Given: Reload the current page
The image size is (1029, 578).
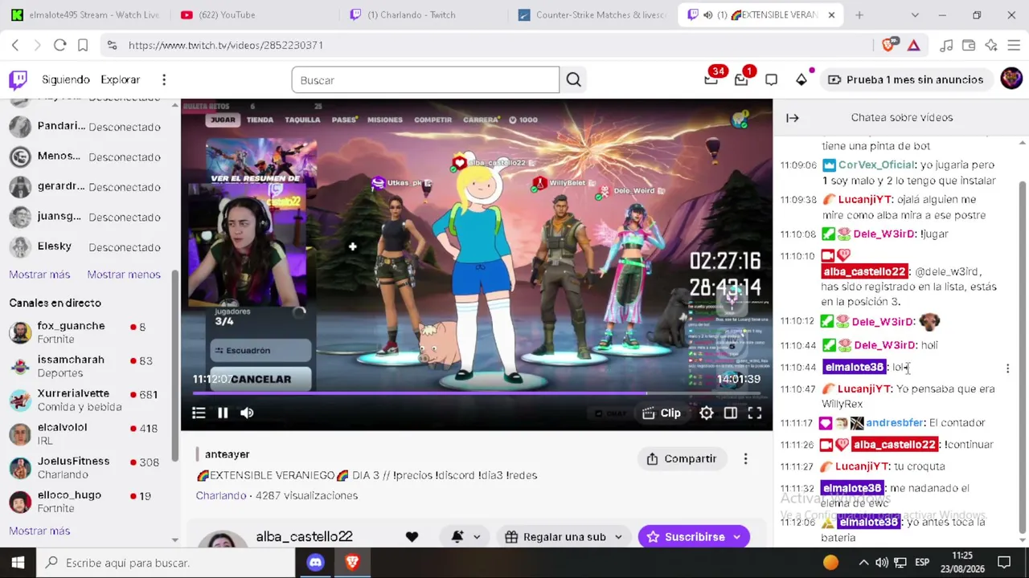Looking at the screenshot, I should [x=59, y=45].
